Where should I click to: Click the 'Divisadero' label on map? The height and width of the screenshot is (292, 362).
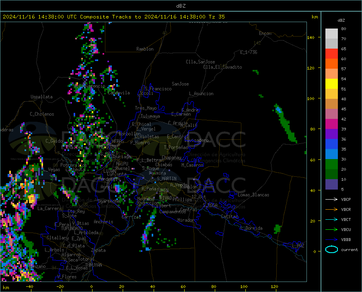tap(196, 140)
